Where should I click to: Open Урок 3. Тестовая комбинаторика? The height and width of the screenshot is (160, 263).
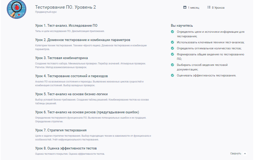[x=61, y=58]
